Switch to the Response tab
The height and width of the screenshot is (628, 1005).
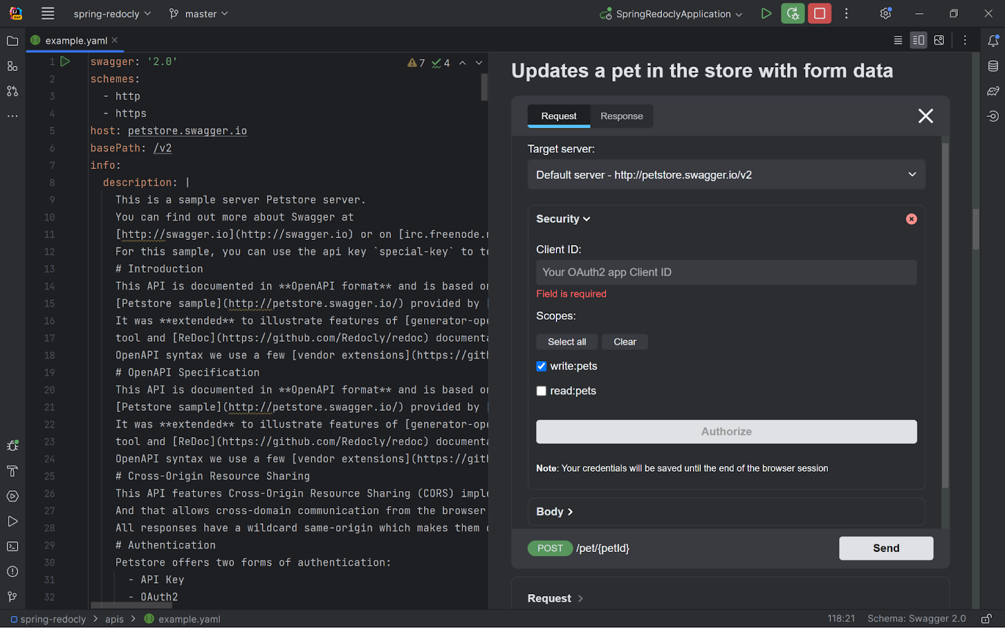[621, 116]
